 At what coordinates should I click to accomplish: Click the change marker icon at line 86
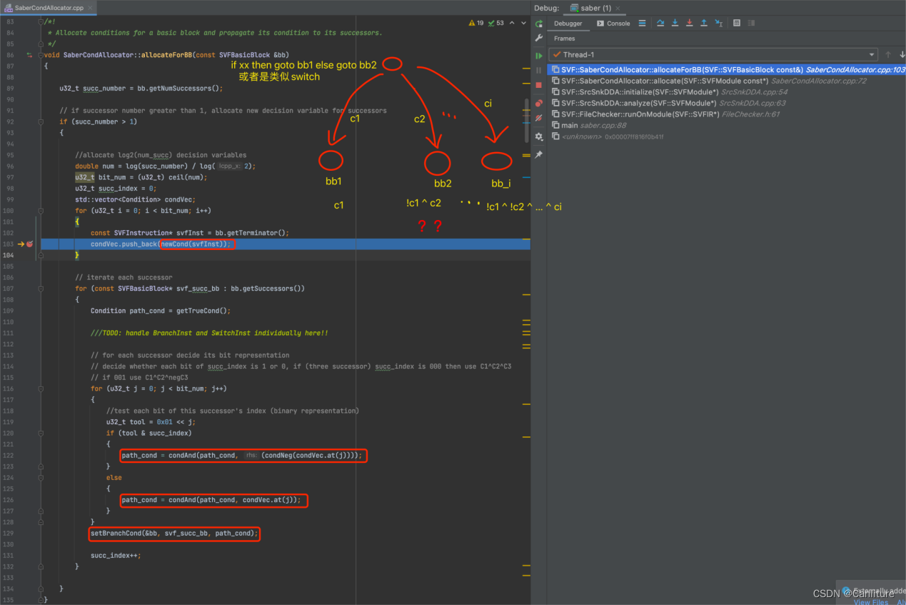tap(29, 55)
